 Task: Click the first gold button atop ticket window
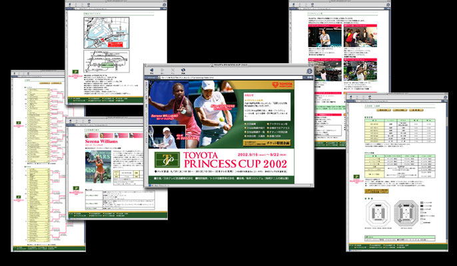(384, 110)
